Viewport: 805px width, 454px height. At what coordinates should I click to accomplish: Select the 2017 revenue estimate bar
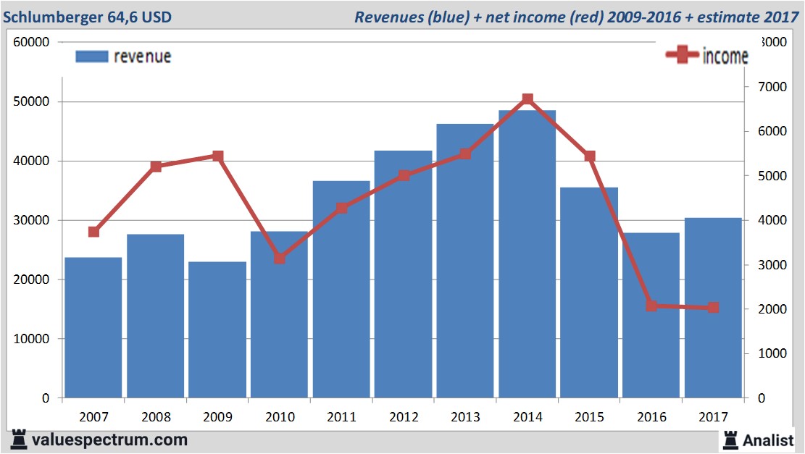(x=713, y=308)
